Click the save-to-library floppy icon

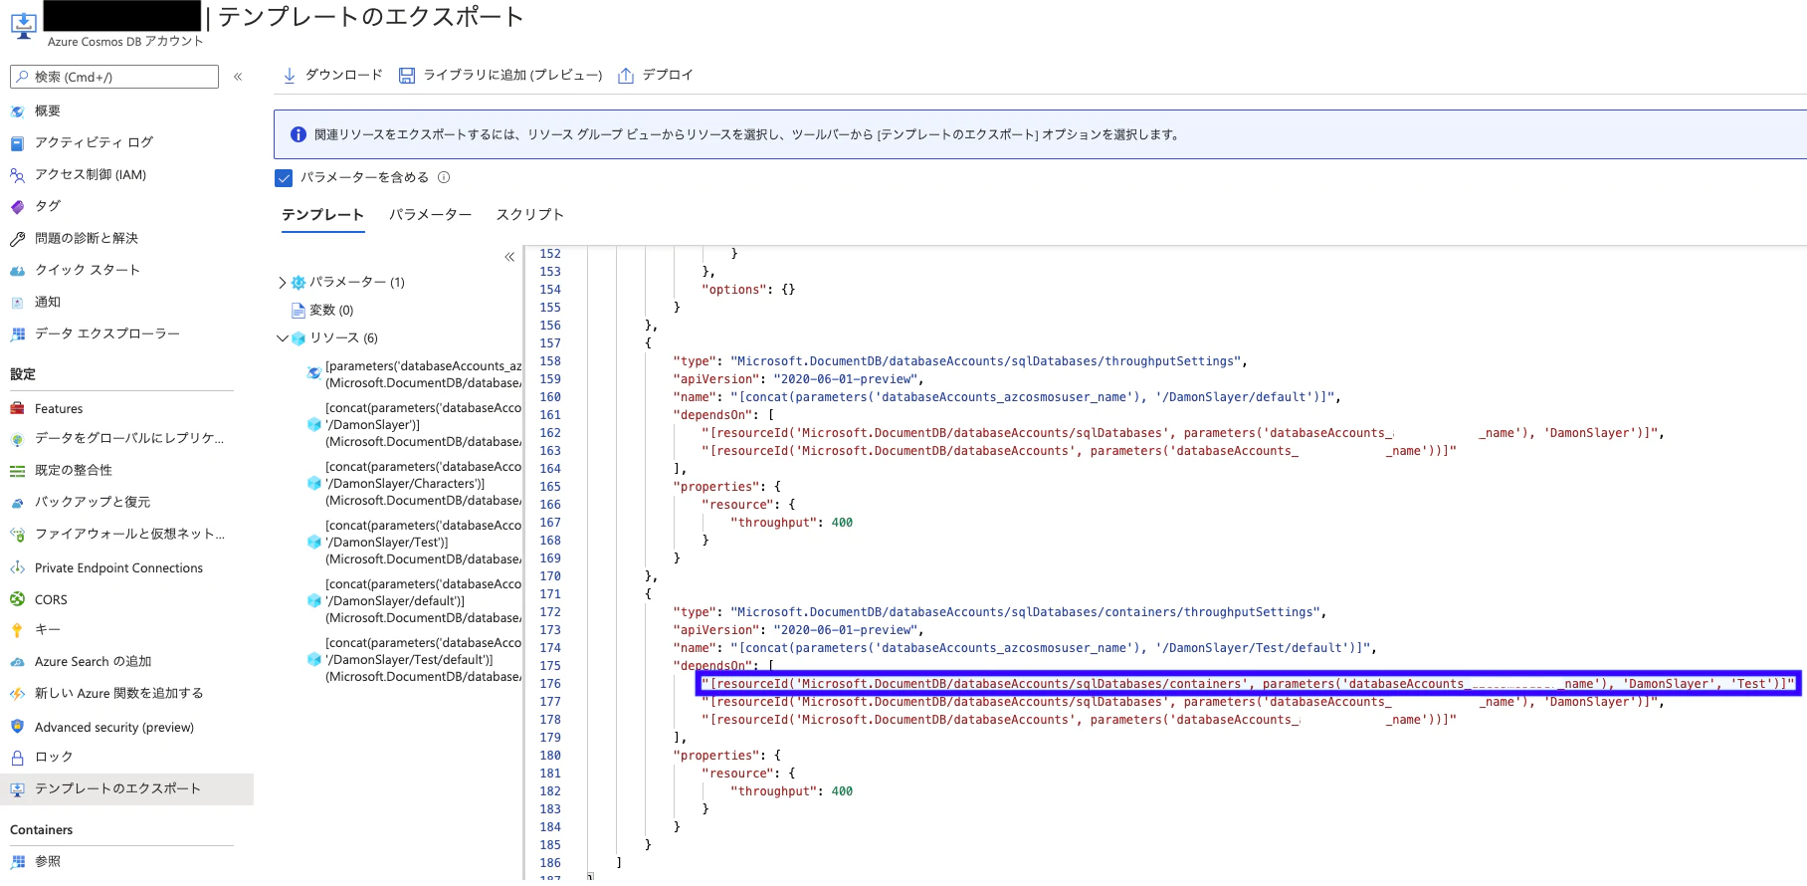click(407, 76)
